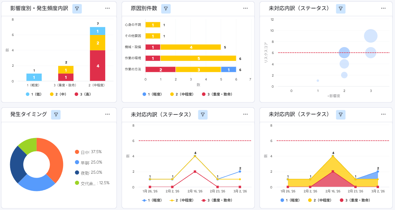Select the 3（重度・致命） legend in area chart
The width and height of the screenshot is (395, 210).
356,200
